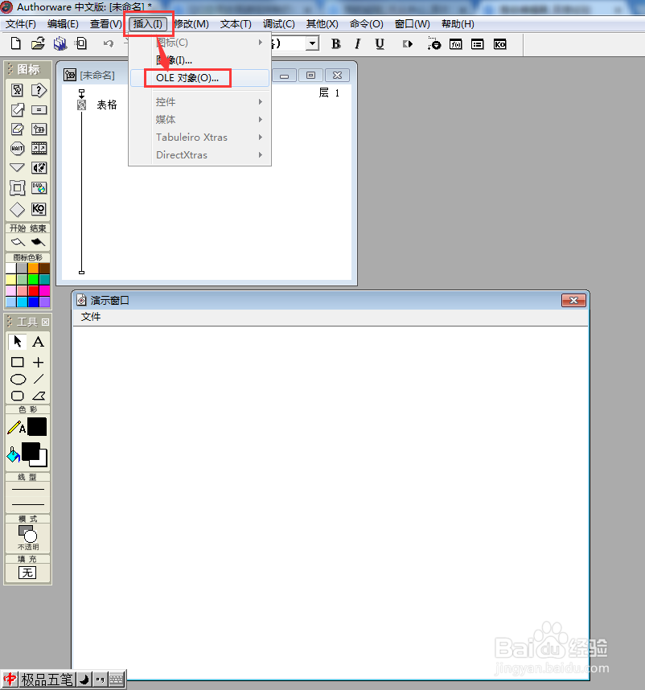Select the Pointer tool in the toolbox
645x690 pixels.
pos(17,342)
